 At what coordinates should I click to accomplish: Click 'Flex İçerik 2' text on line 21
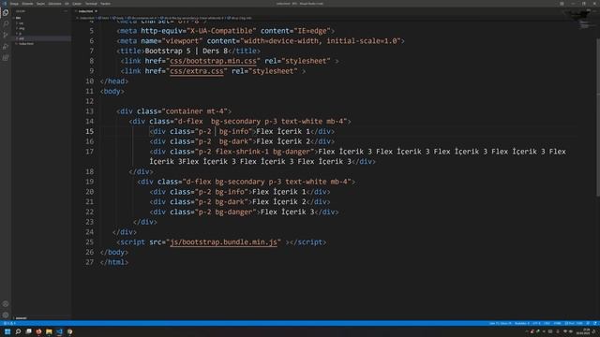[x=279, y=202]
